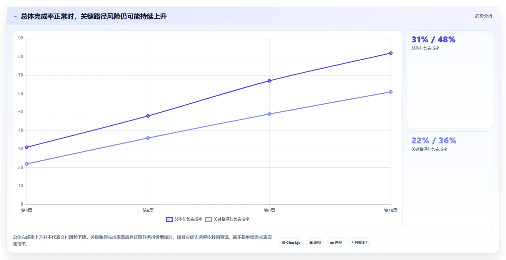Screen dimensions: 506x260
Task: Click the chart icon in the Chart.js tag
Action: [x=284, y=243]
